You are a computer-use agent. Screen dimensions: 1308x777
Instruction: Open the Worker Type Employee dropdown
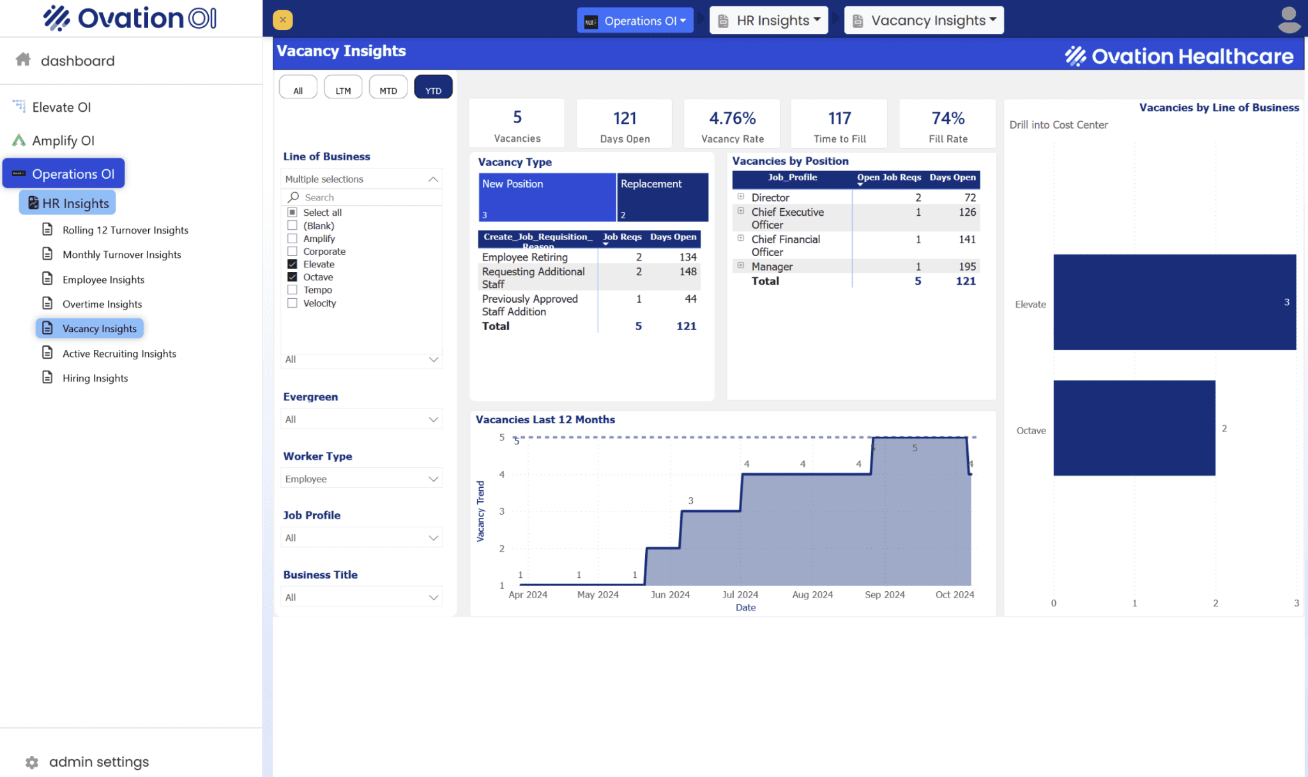[x=361, y=478]
